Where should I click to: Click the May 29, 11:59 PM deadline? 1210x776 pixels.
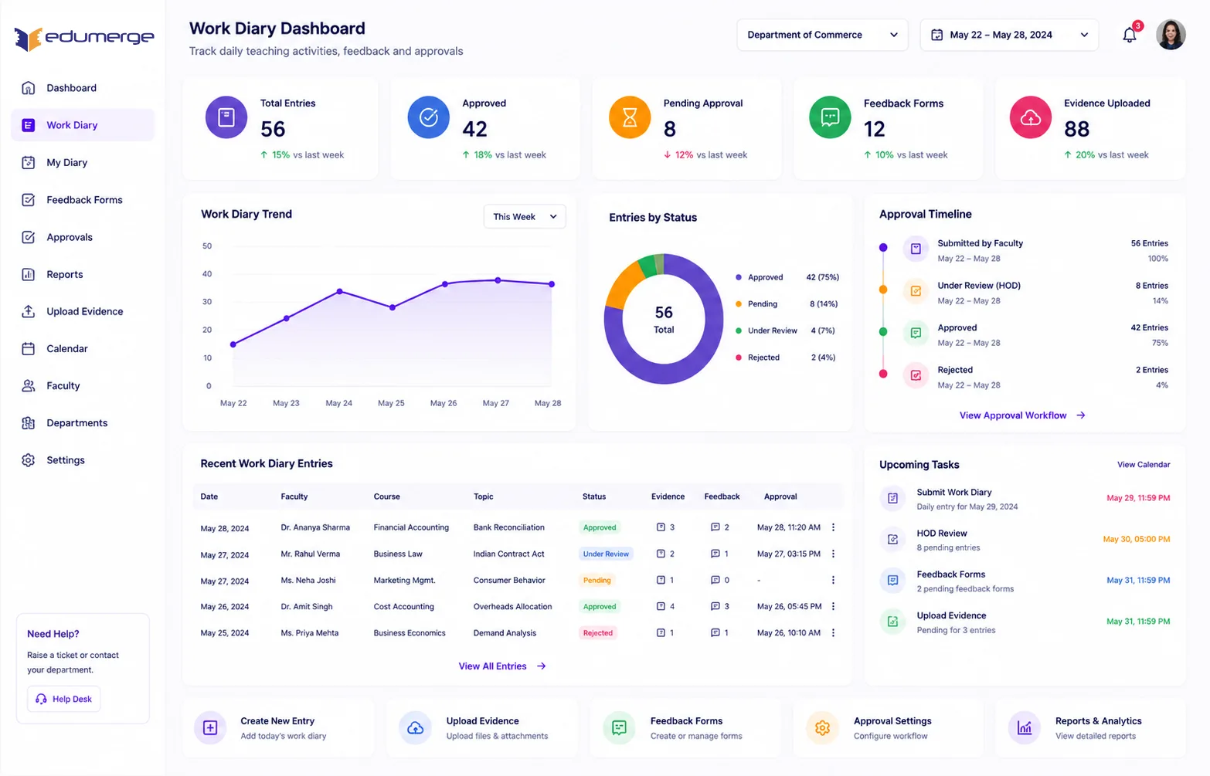[1138, 498]
